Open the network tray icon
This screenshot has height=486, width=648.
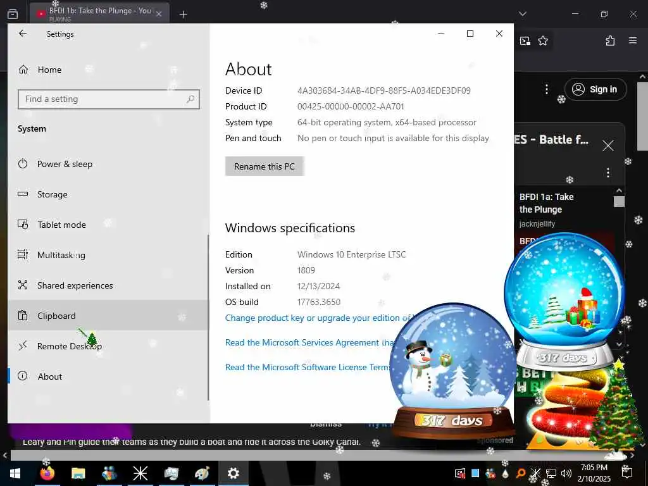[x=551, y=473]
